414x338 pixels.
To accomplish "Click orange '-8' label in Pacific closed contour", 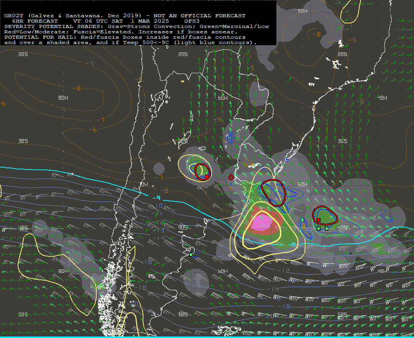I will click(x=77, y=89).
